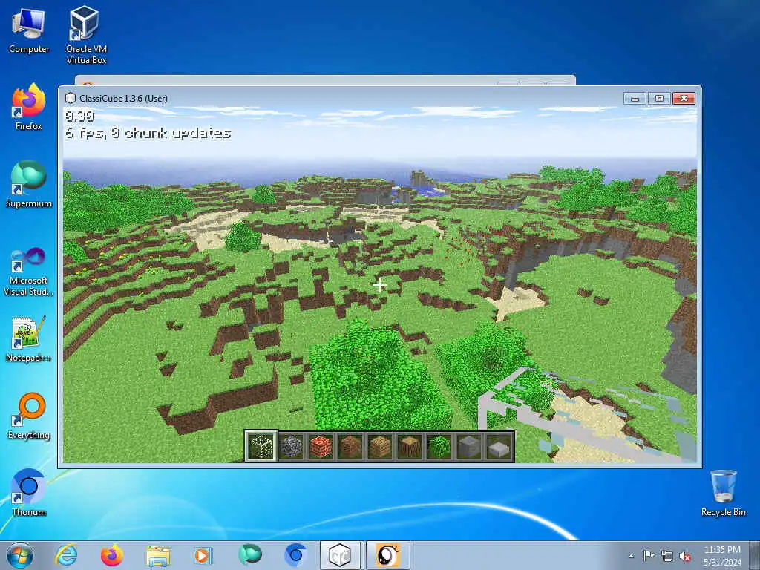Click the muted volume icon in tray
Image resolution: width=760 pixels, height=570 pixels.
tap(685, 557)
